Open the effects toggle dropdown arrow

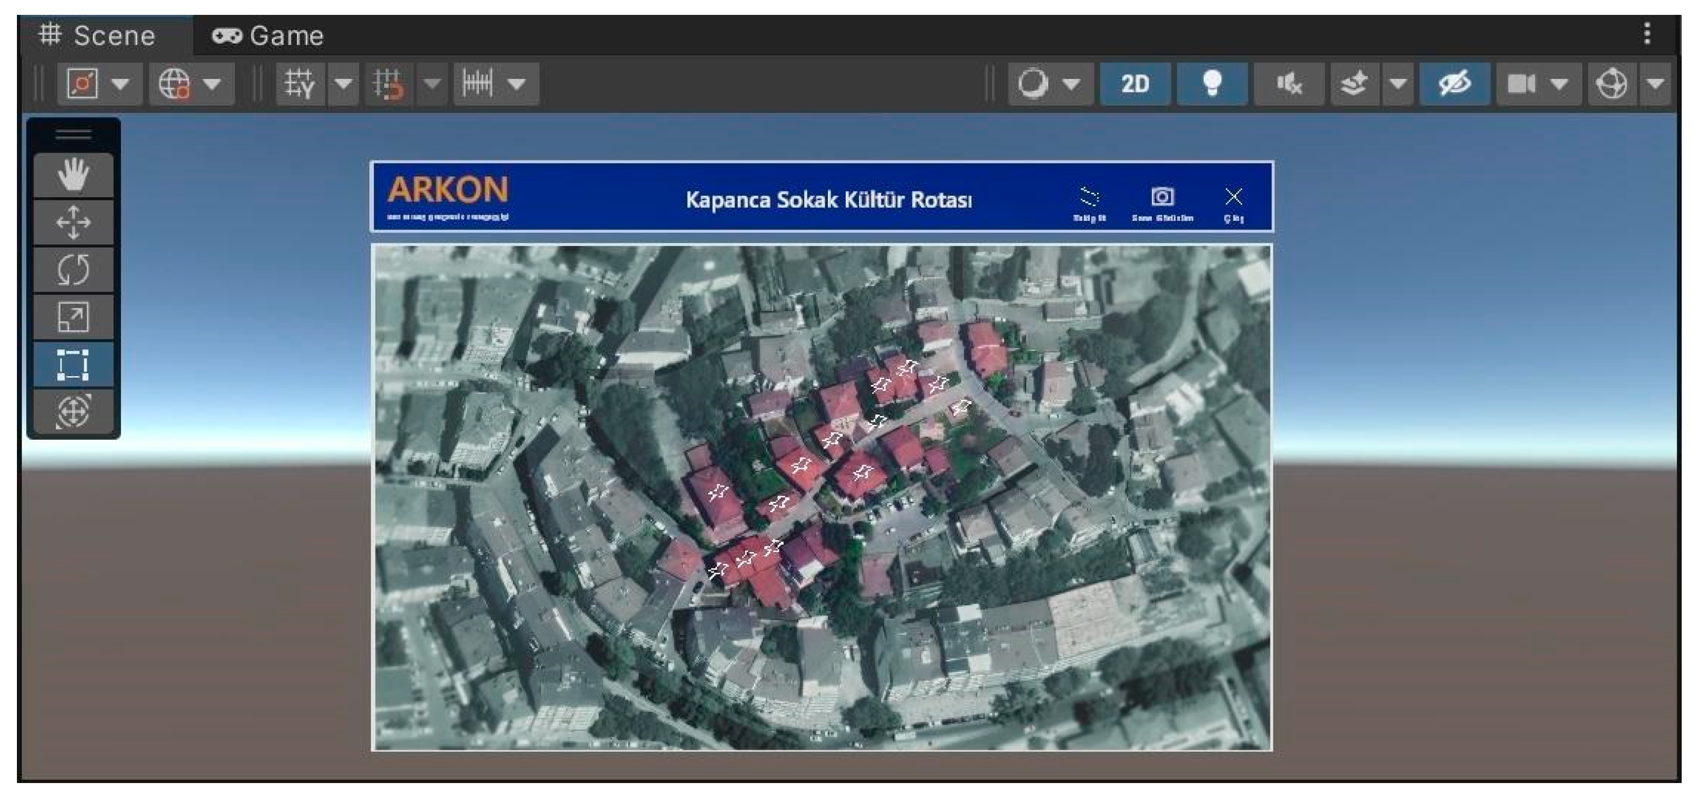click(1398, 84)
